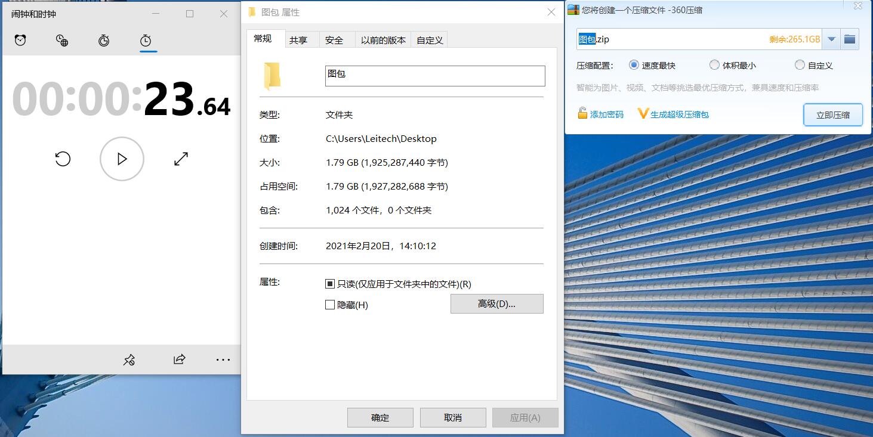
Task: Close the Alarms & Clock window
Action: (x=224, y=14)
